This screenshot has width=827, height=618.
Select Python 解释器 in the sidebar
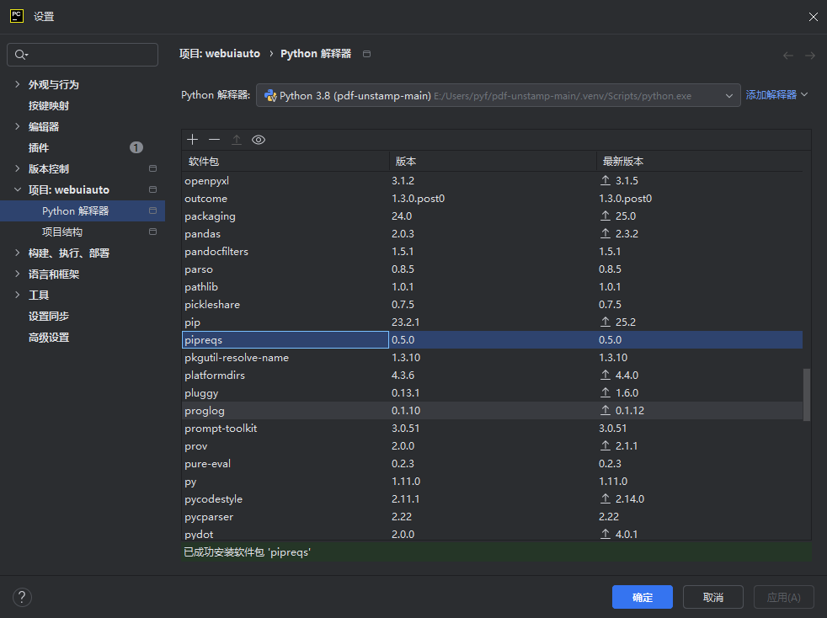click(83, 211)
